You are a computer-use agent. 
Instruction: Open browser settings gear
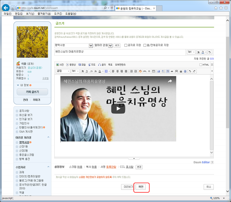point(226,8)
